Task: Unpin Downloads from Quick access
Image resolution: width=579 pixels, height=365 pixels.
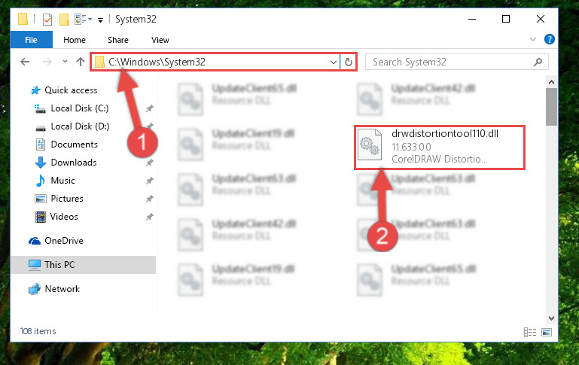Action: point(150,163)
